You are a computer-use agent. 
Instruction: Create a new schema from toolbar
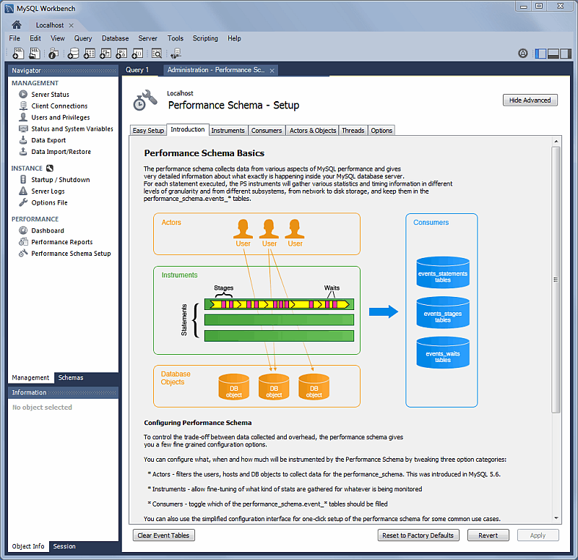point(74,53)
